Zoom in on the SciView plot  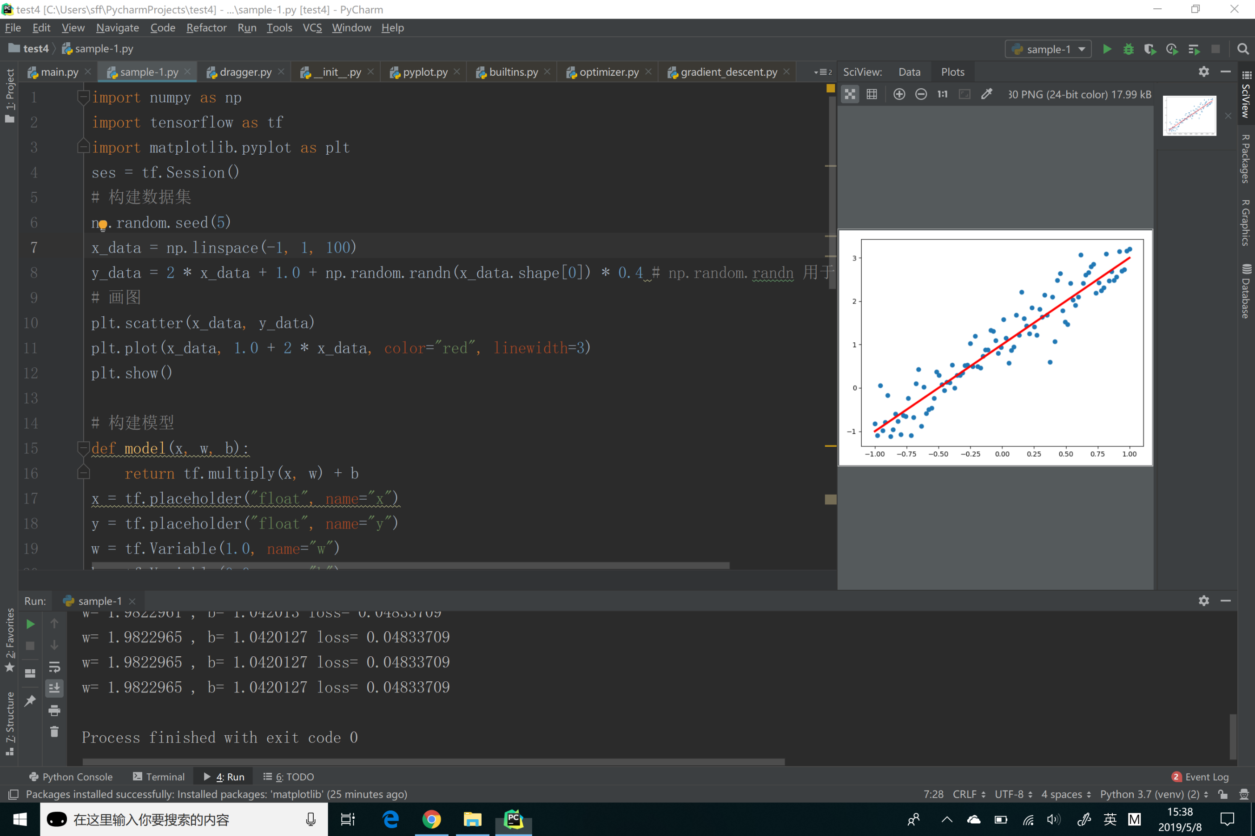pyautogui.click(x=899, y=94)
